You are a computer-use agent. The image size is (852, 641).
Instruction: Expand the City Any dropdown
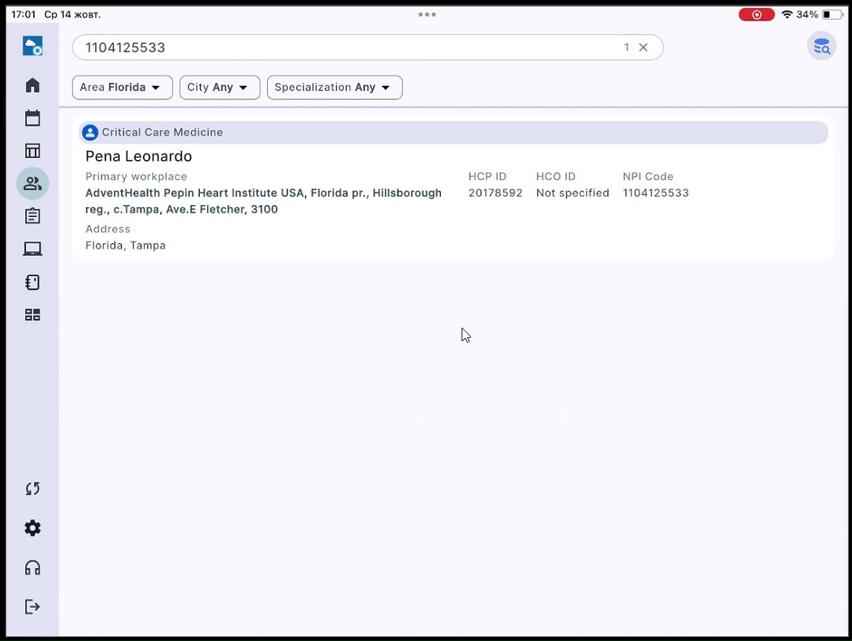[x=220, y=88]
